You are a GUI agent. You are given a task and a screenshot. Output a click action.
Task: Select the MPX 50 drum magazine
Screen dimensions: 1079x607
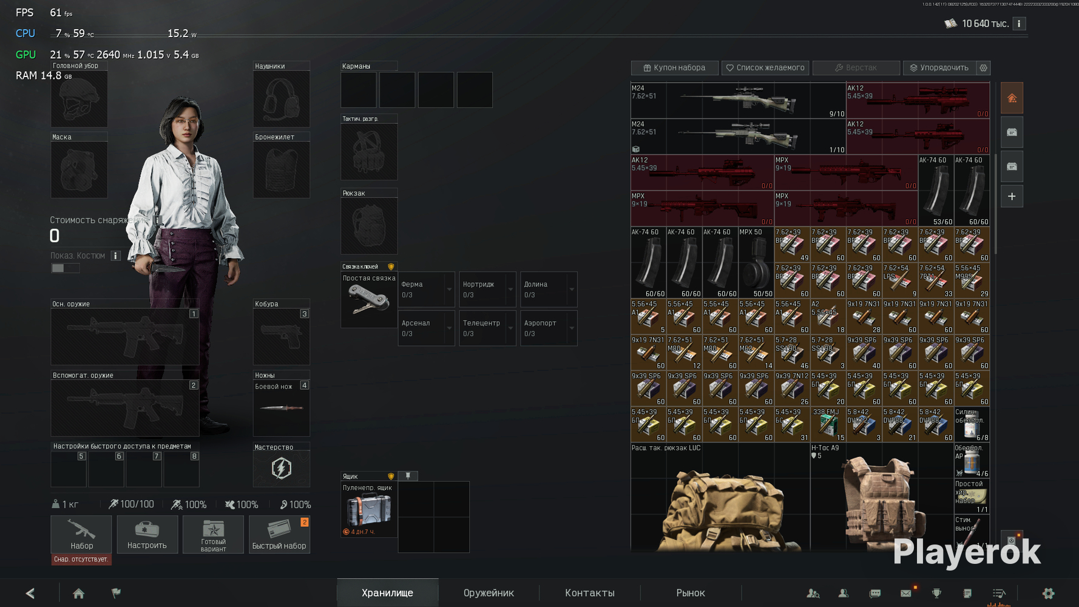tap(756, 263)
